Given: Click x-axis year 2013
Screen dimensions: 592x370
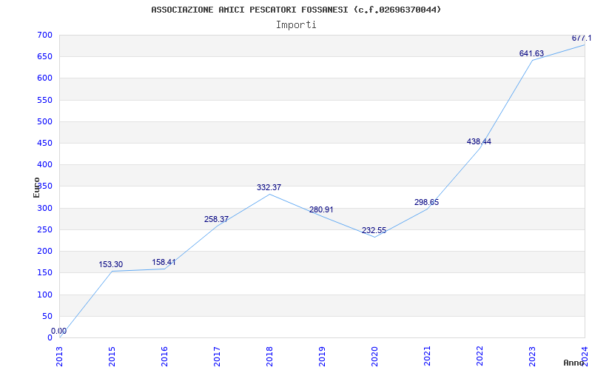Looking at the screenshot, I should [x=60, y=357].
